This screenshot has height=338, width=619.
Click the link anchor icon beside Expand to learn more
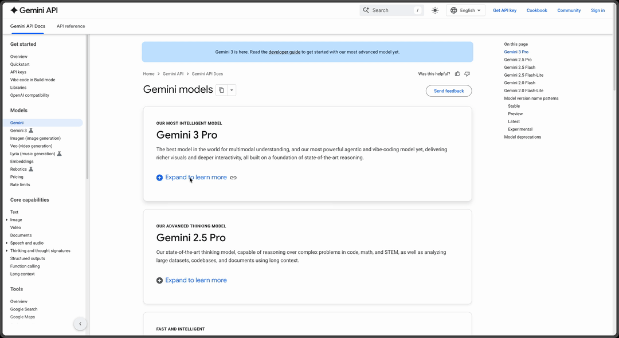pyautogui.click(x=233, y=178)
